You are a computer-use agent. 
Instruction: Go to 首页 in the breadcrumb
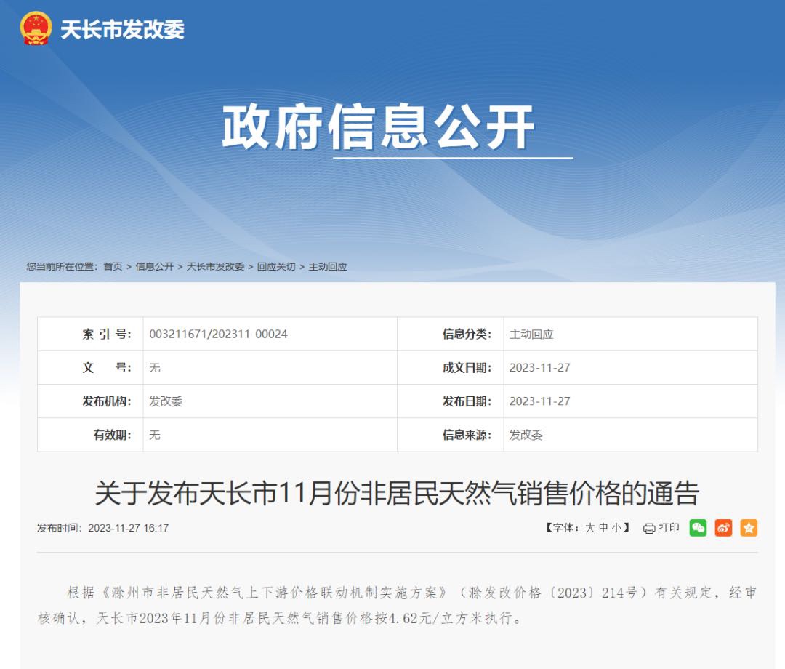[113, 266]
